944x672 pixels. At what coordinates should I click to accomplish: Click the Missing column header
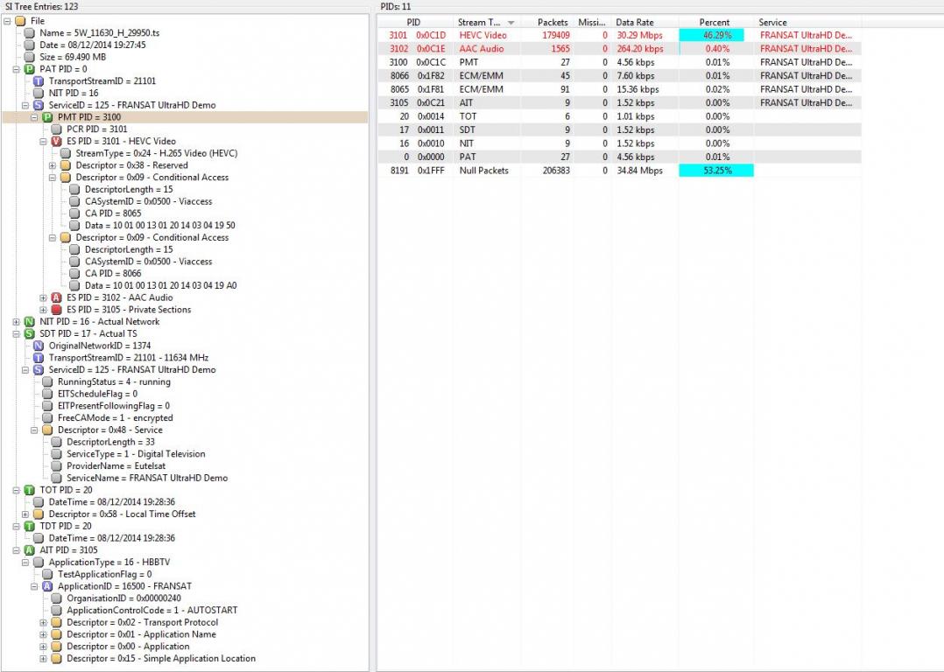tap(592, 22)
